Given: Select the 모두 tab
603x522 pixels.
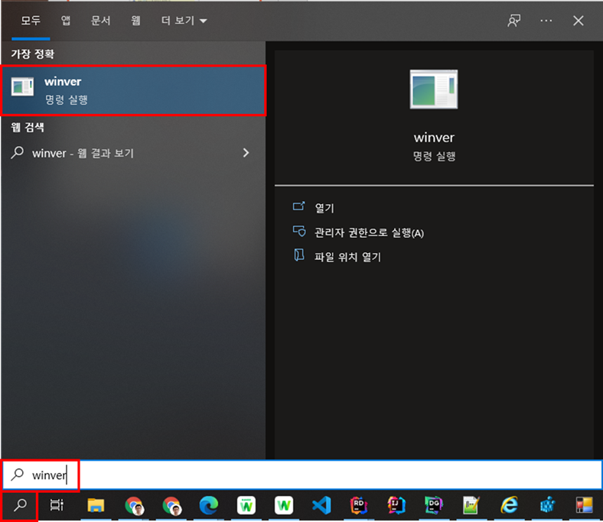Looking at the screenshot, I should click(x=31, y=21).
